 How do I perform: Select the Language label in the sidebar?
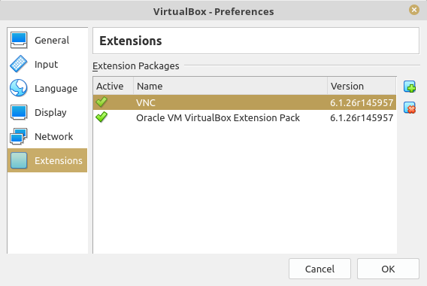point(56,88)
